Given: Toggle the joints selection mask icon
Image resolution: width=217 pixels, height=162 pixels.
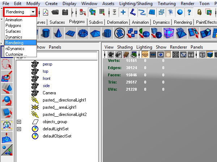Looking at the screenshot, I should point(133,12).
